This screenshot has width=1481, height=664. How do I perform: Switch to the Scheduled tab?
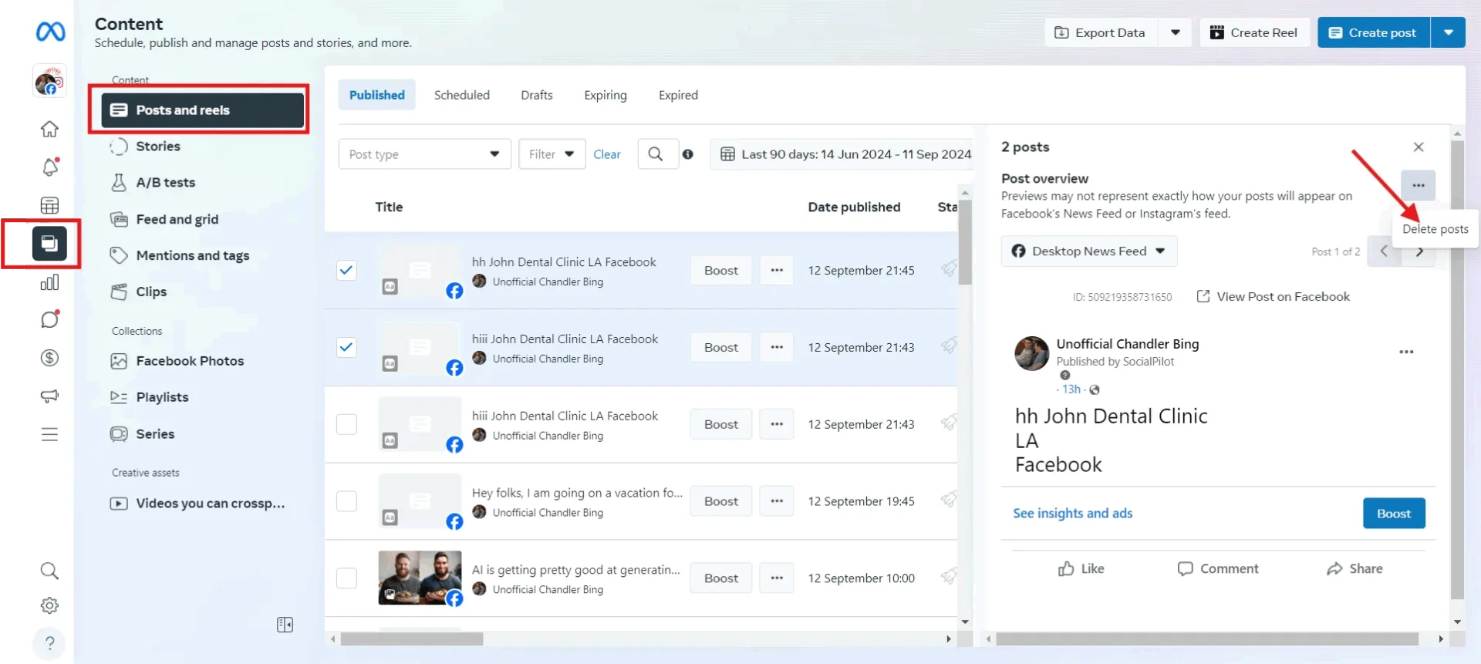coord(461,95)
